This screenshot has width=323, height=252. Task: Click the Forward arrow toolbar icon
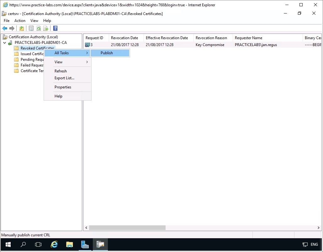12,28
